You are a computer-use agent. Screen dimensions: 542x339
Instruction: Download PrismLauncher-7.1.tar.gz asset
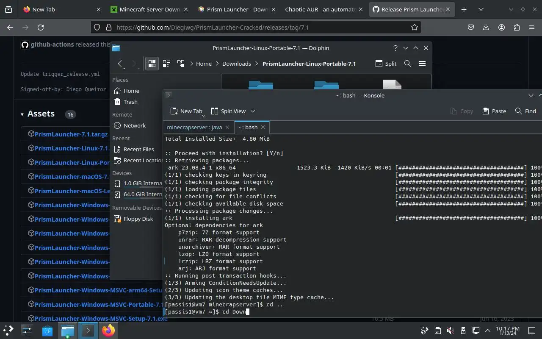coord(71,134)
